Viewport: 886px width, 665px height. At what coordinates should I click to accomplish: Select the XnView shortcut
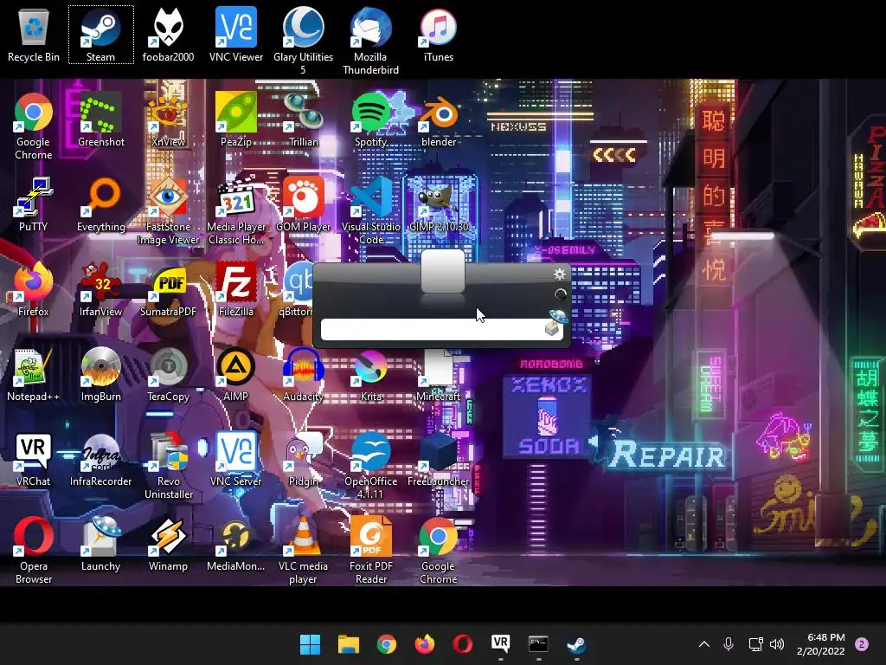coord(169,119)
